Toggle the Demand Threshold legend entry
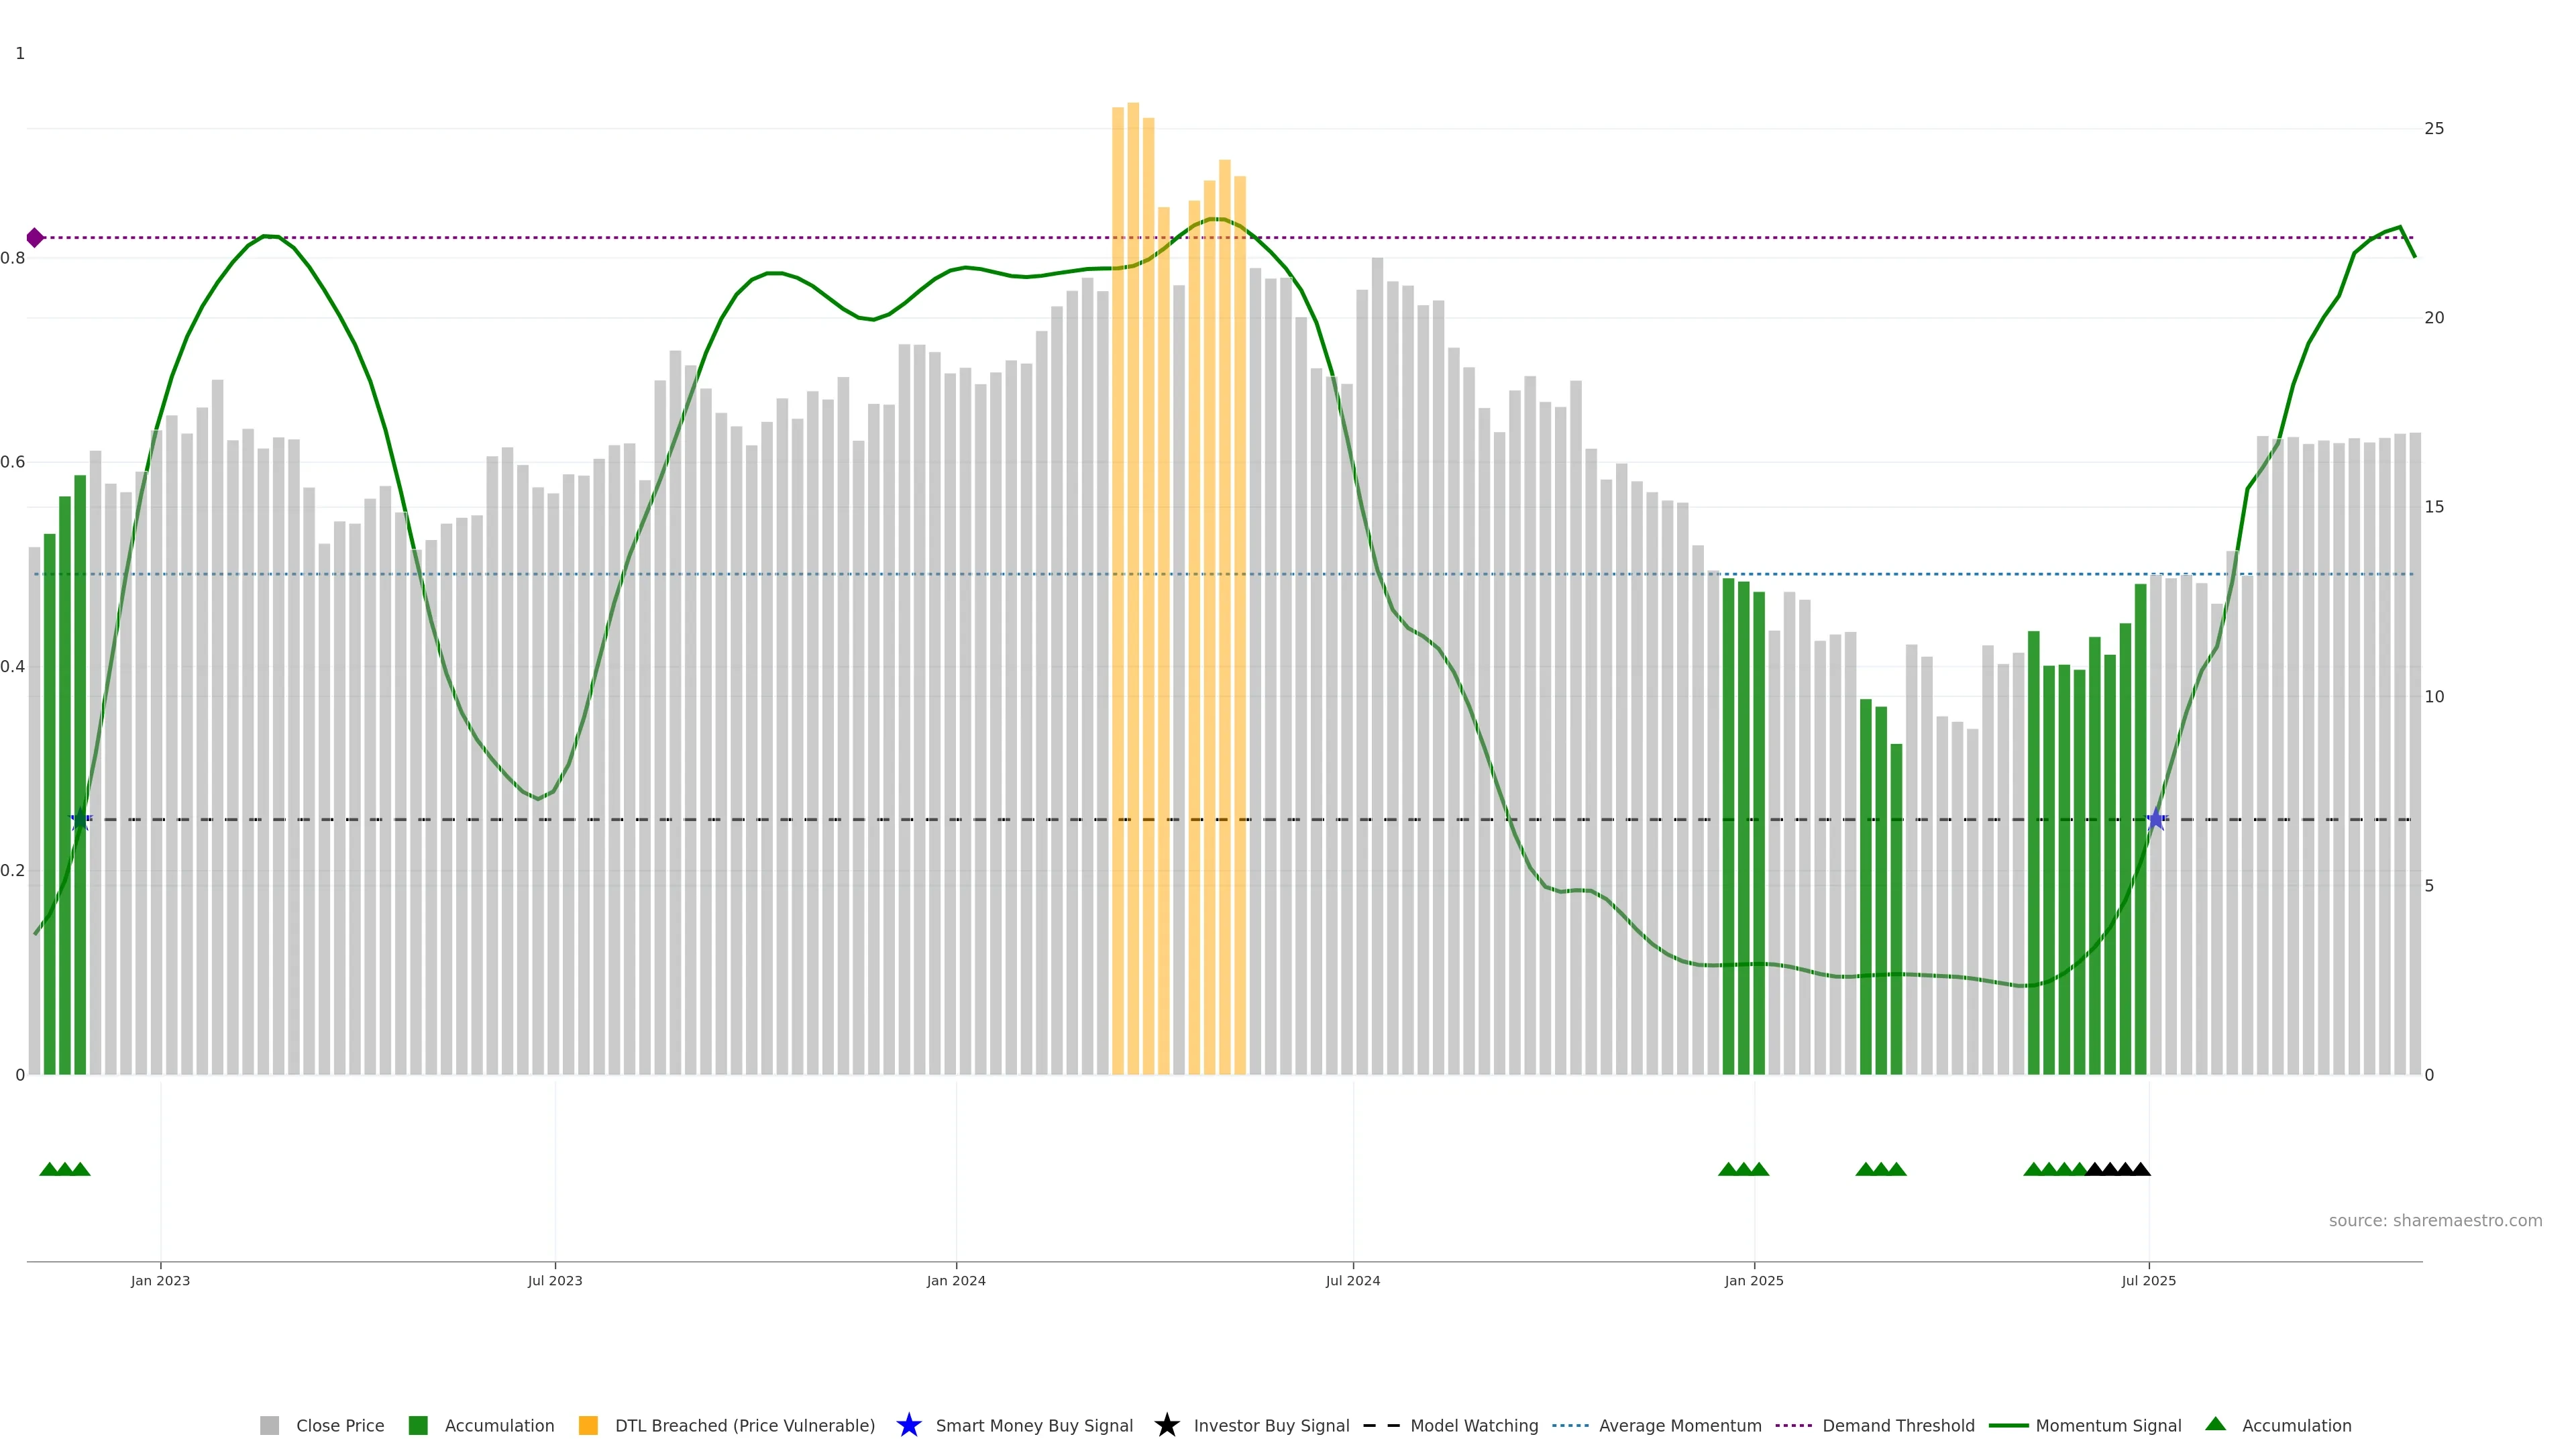Screen dimensions: 2576x1449 (x=1898, y=1426)
